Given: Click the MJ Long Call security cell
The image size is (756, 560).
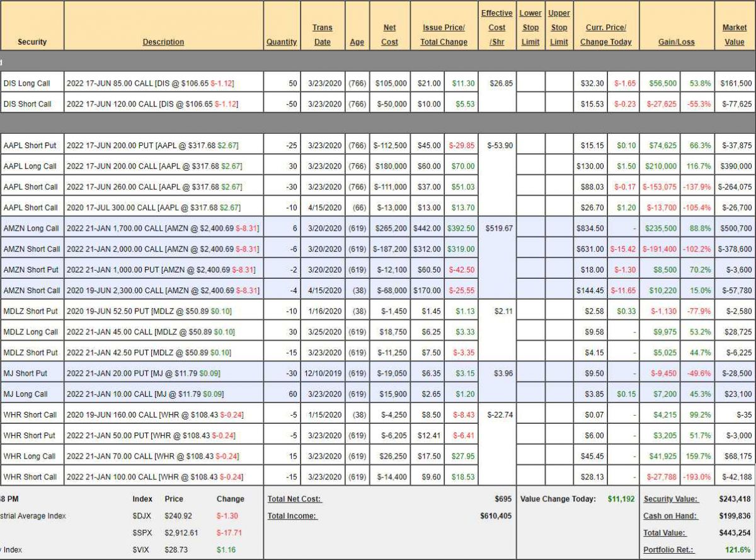Looking at the screenshot, I should pos(25,394).
